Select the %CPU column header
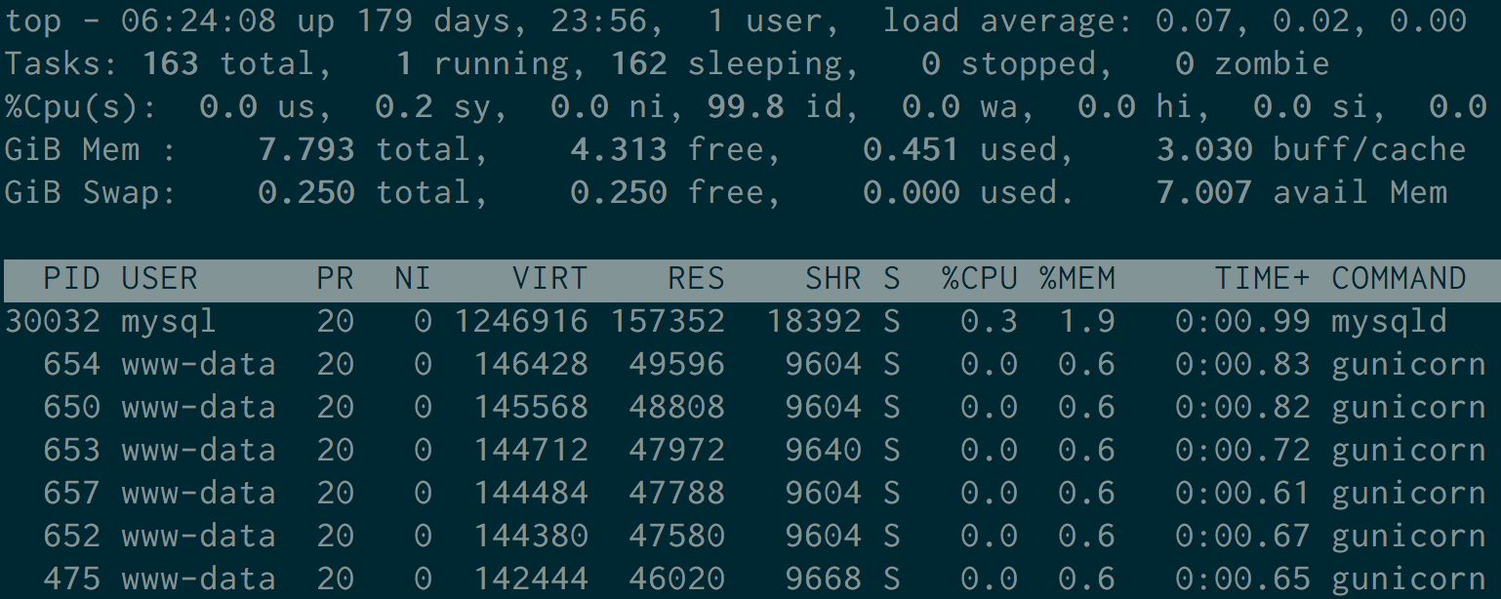This screenshot has width=1501, height=599. coord(979,279)
